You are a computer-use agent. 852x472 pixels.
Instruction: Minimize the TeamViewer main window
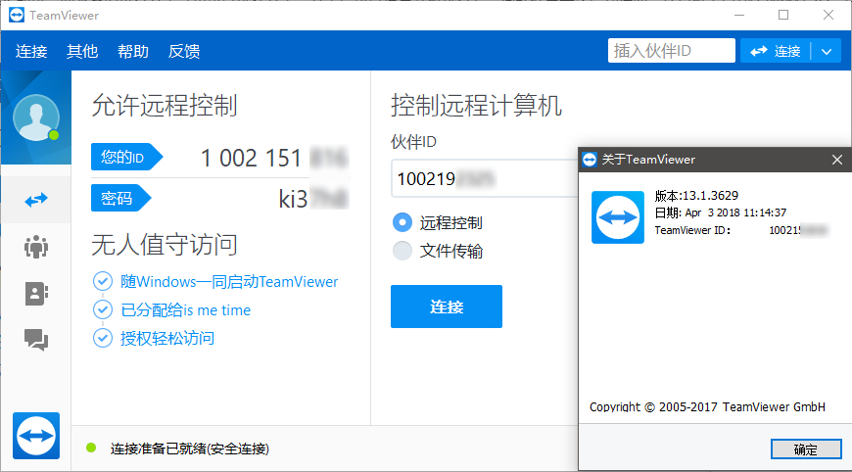[739, 16]
